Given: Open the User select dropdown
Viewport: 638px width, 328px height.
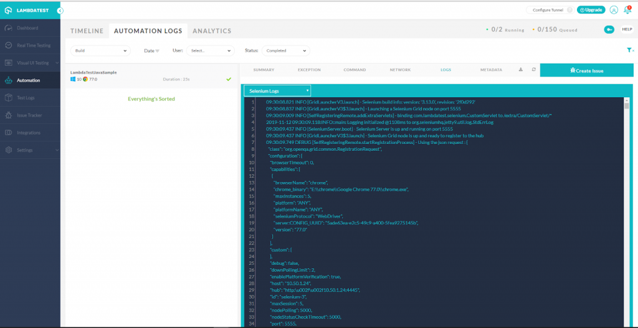Looking at the screenshot, I should click(210, 51).
